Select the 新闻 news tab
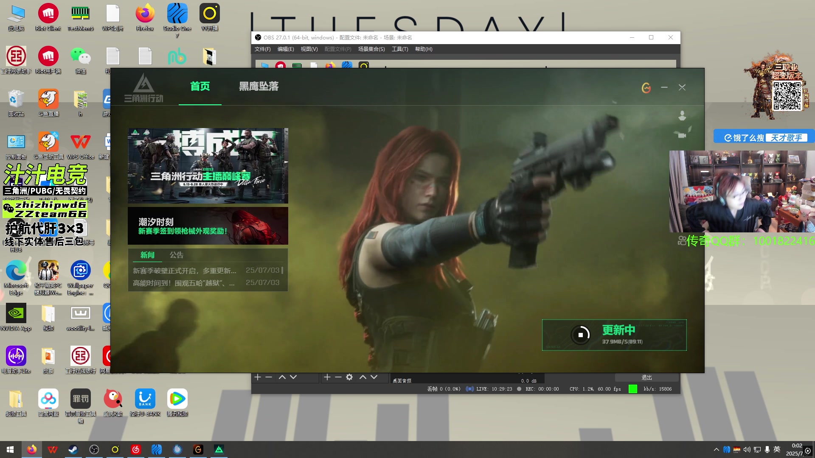 pyautogui.click(x=147, y=255)
